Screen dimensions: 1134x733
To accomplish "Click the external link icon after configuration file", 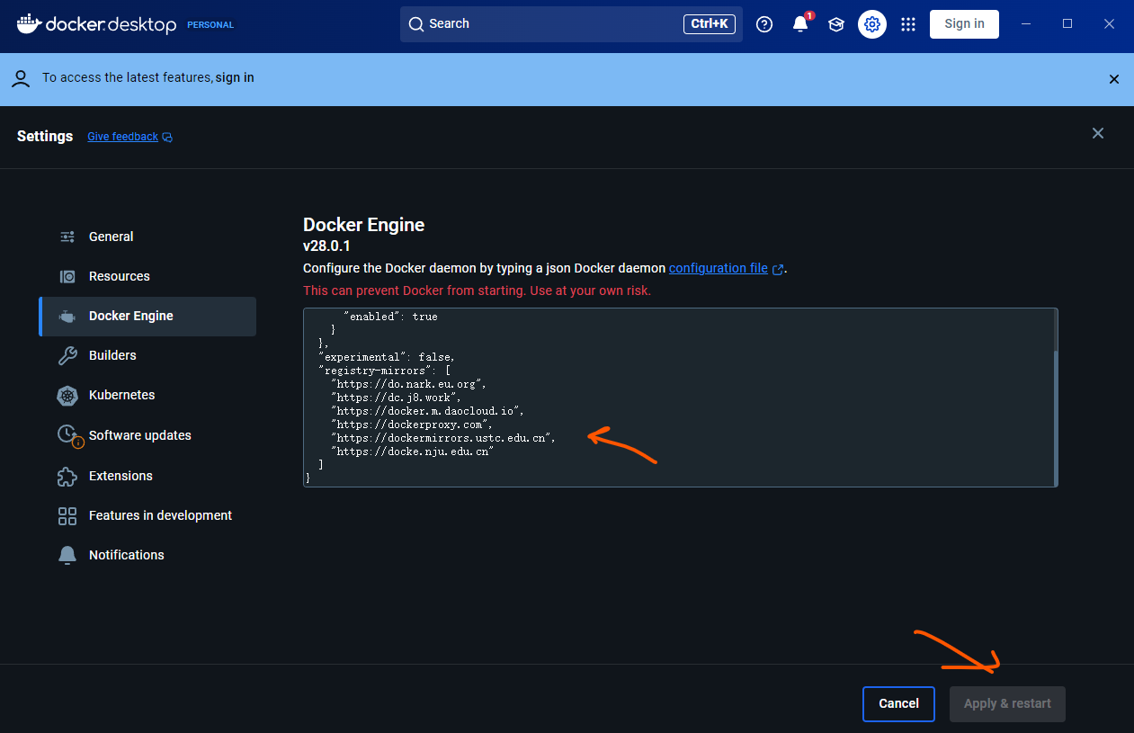I will (x=778, y=269).
